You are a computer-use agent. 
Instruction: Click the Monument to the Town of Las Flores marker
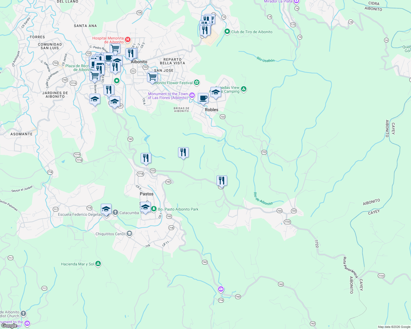tap(192, 95)
